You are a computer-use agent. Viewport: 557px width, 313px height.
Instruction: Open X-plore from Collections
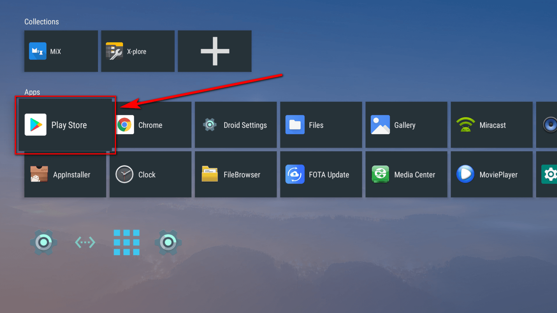coord(138,51)
